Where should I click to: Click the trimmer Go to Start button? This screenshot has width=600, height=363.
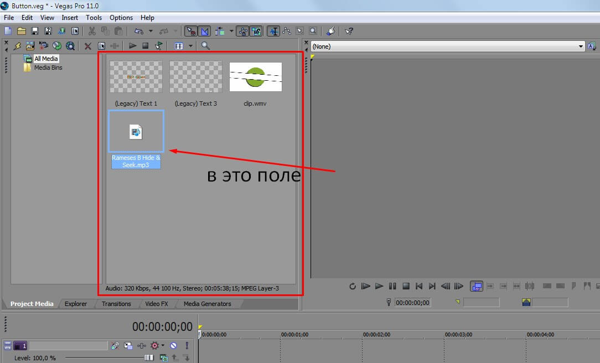[419, 286]
